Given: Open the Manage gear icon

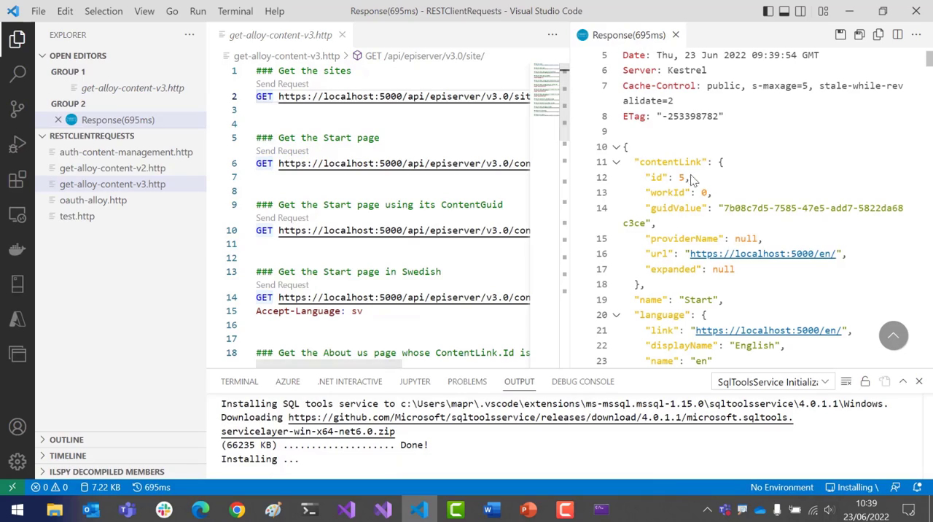Looking at the screenshot, I should 17,461.
